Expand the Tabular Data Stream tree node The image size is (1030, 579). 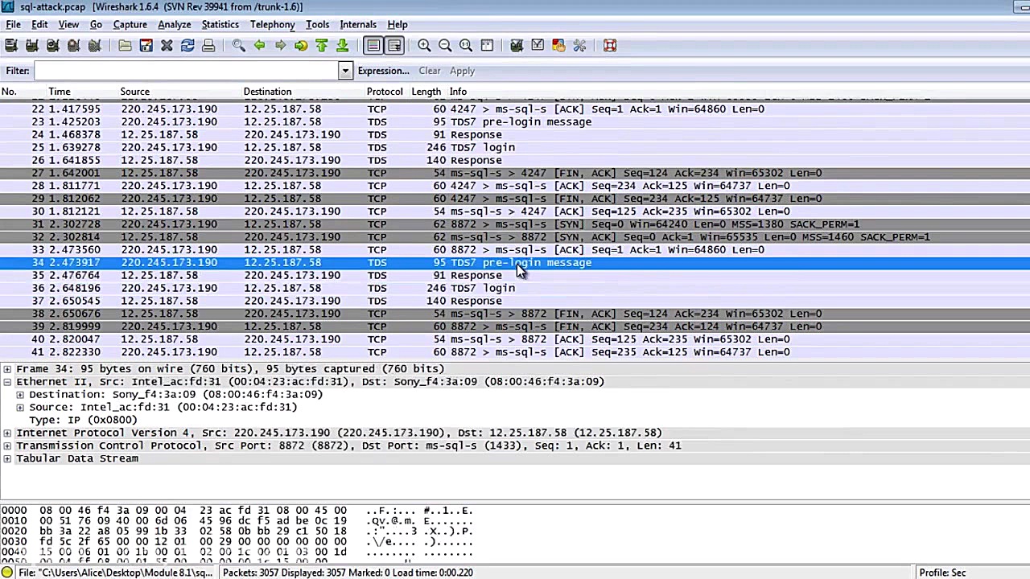pos(7,458)
